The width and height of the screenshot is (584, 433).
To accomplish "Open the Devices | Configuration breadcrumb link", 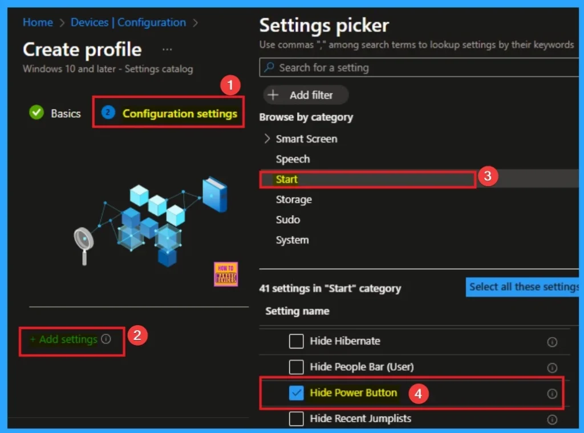I will point(128,22).
